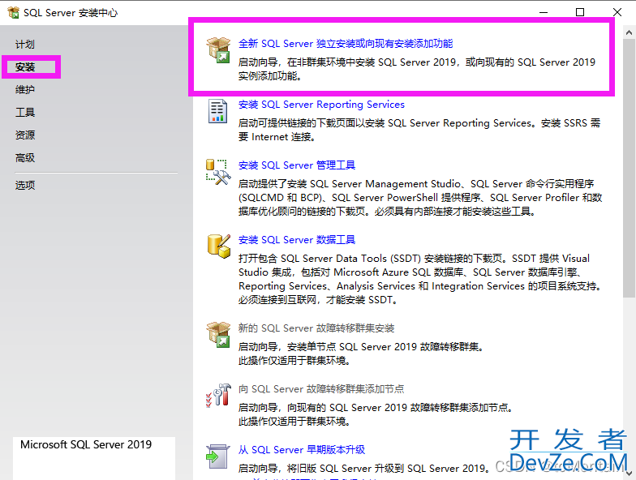Image resolution: width=636 pixels, height=480 pixels.
Task: Switch to the 维护 section
Action: tap(24, 89)
